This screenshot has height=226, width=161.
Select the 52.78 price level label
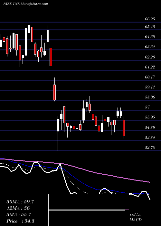(150, 148)
